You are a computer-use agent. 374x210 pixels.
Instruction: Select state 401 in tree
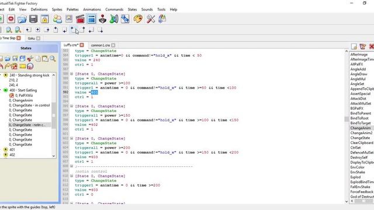click(x=12, y=149)
